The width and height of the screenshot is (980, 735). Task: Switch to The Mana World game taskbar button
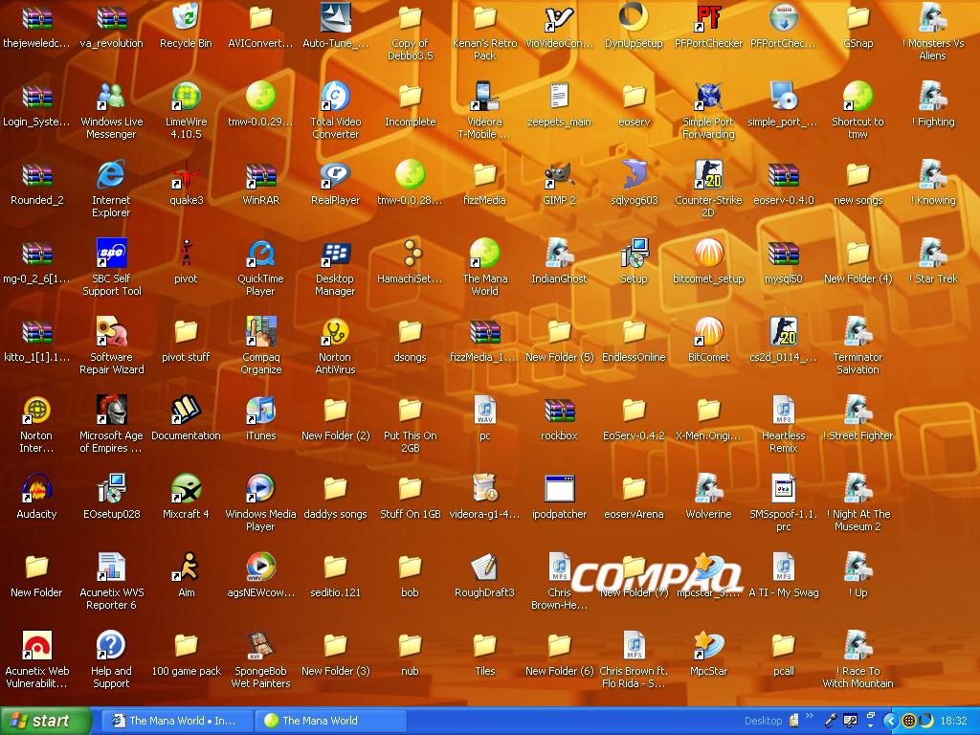pos(330,721)
